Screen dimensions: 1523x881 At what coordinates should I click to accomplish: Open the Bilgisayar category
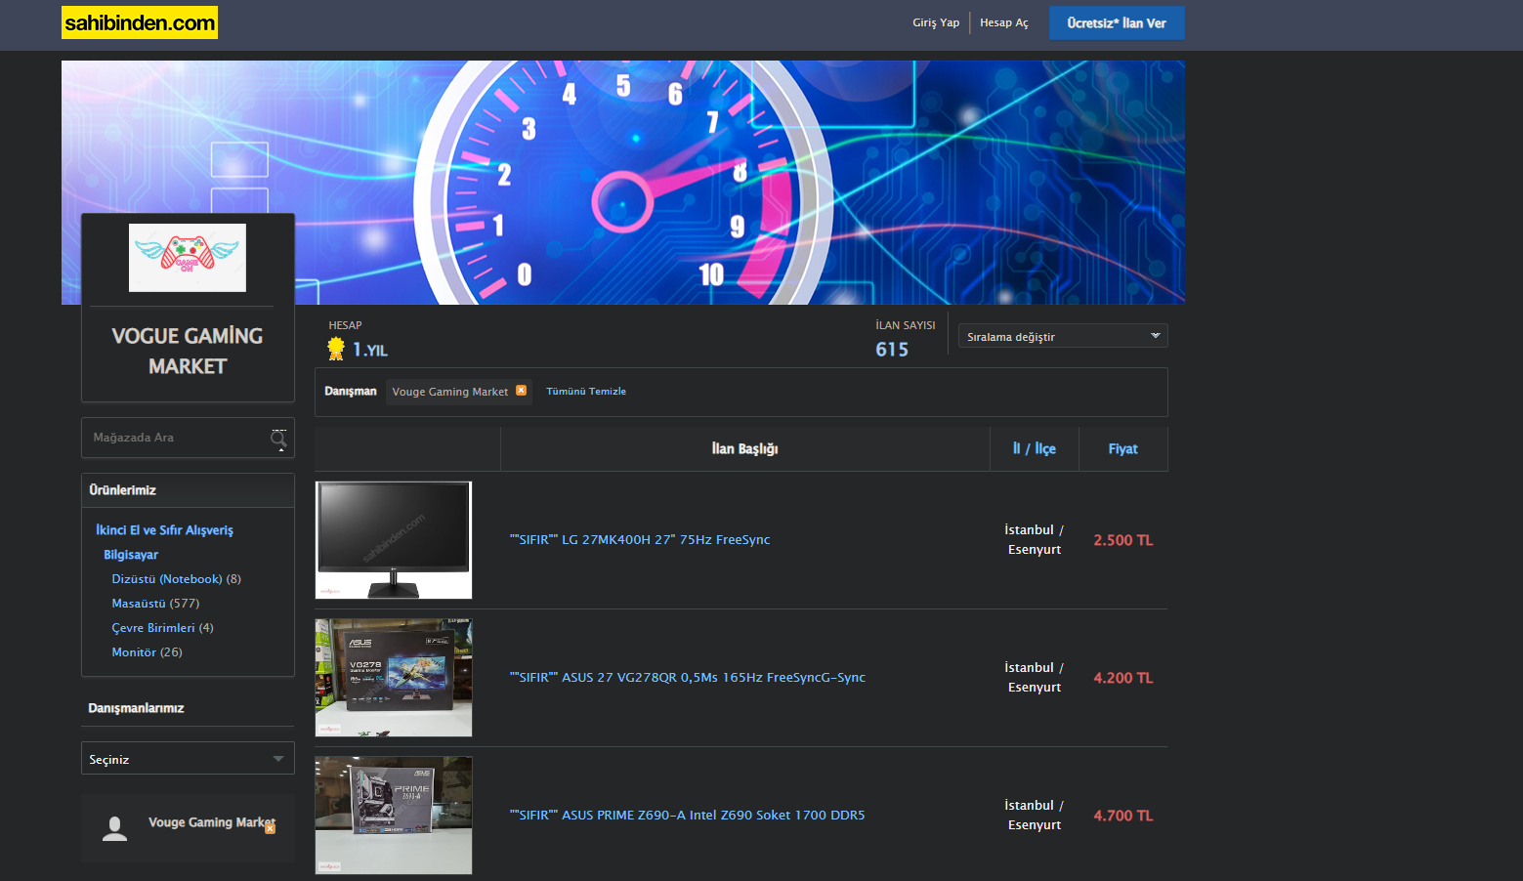tap(131, 555)
